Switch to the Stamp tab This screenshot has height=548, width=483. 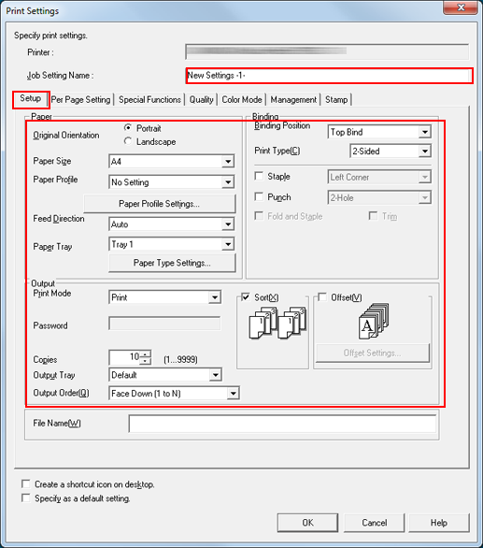[336, 100]
